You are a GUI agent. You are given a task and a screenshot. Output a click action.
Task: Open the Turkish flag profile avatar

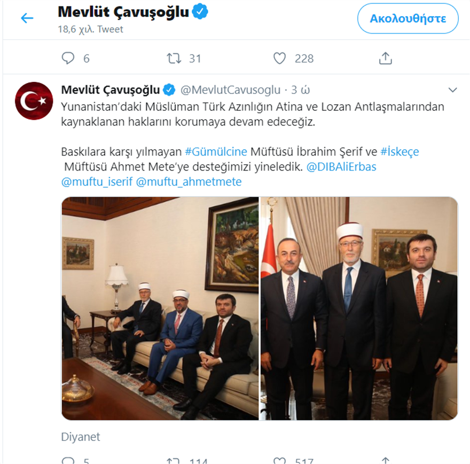click(34, 101)
